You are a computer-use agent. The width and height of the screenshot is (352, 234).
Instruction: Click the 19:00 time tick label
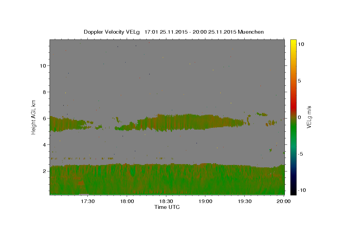tap(205, 201)
